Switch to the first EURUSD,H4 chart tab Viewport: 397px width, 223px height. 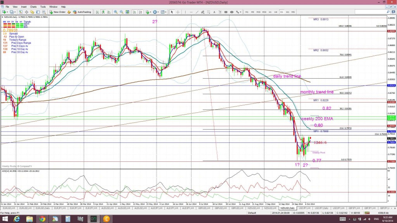pyautogui.click(x=9, y=208)
